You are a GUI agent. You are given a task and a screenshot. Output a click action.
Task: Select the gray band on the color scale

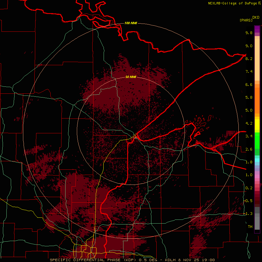point(257,218)
